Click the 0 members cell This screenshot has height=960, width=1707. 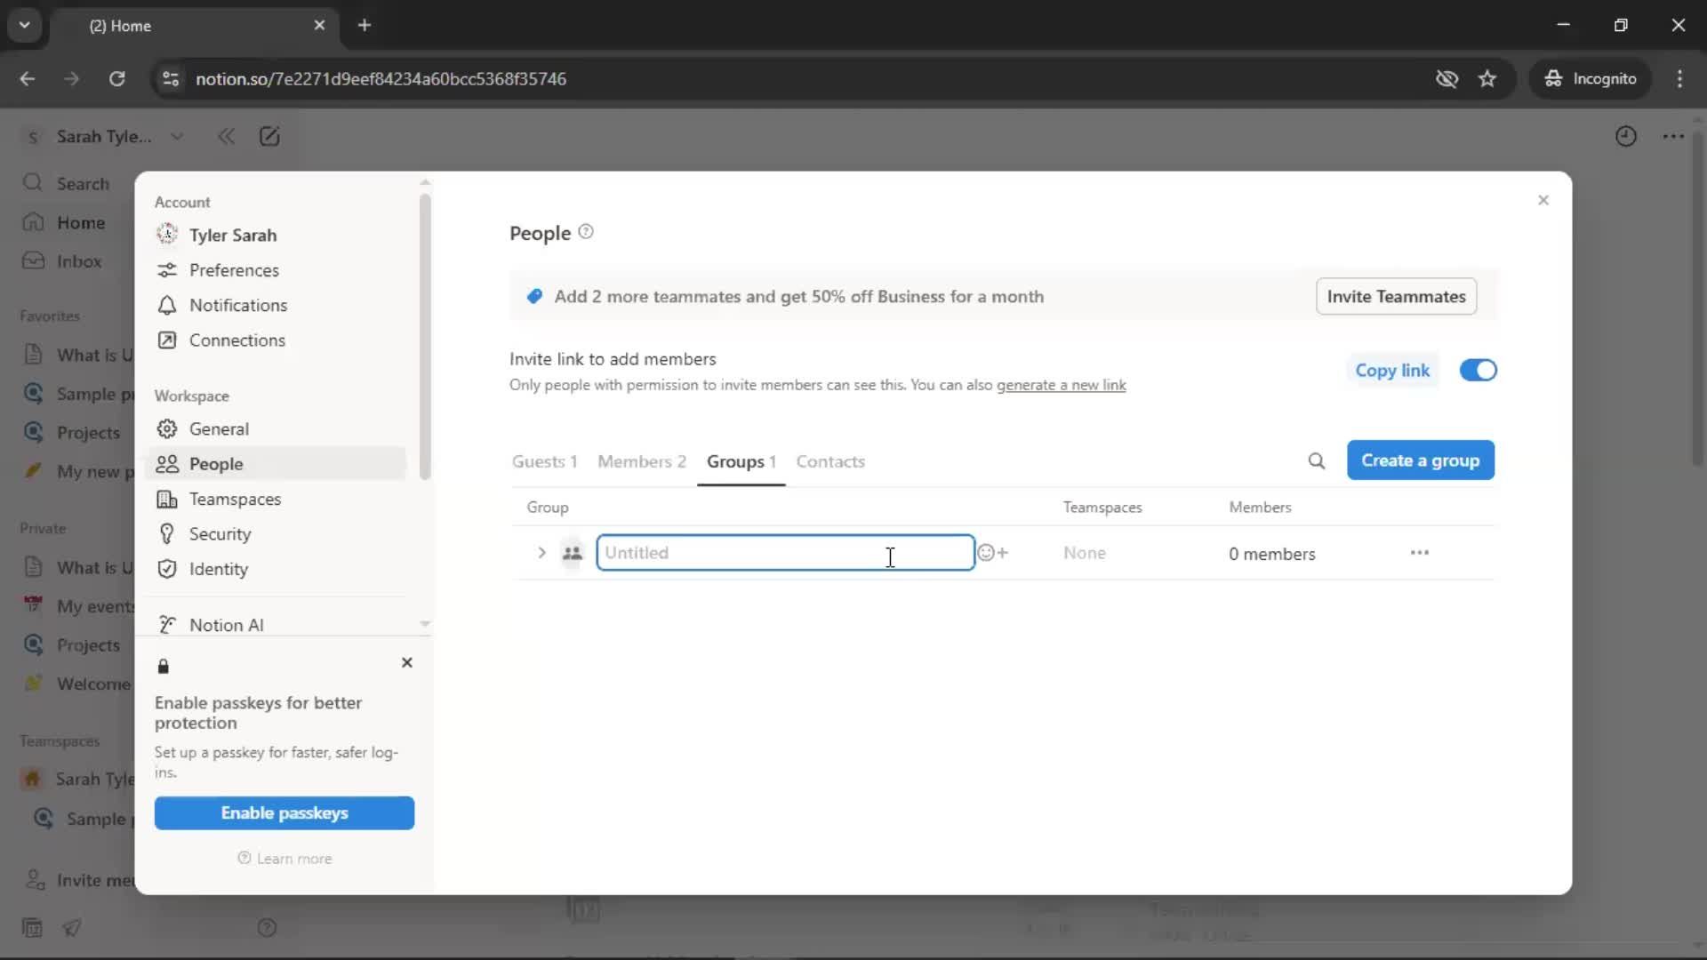click(1271, 554)
